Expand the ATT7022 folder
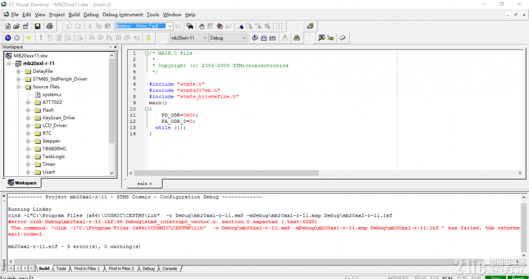The width and height of the screenshot is (529, 279). (x=28, y=102)
